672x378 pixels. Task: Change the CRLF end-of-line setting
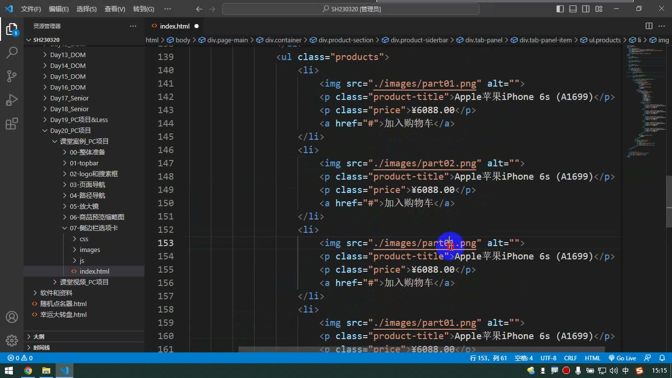tap(571, 358)
